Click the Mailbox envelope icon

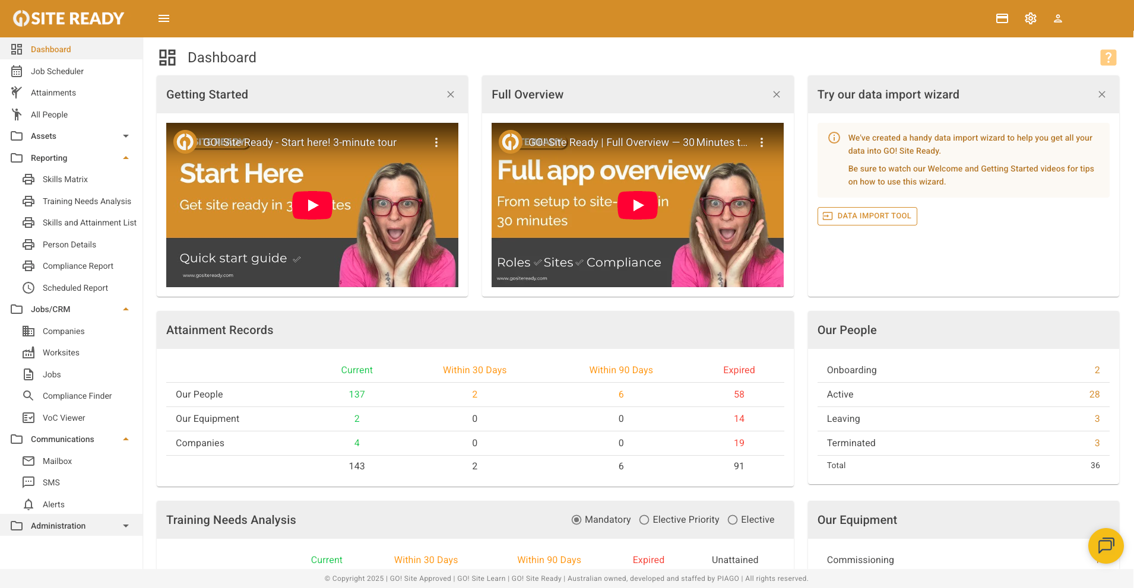click(28, 461)
